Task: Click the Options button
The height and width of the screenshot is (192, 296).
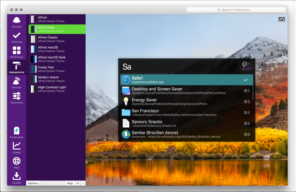Action: pos(33,183)
